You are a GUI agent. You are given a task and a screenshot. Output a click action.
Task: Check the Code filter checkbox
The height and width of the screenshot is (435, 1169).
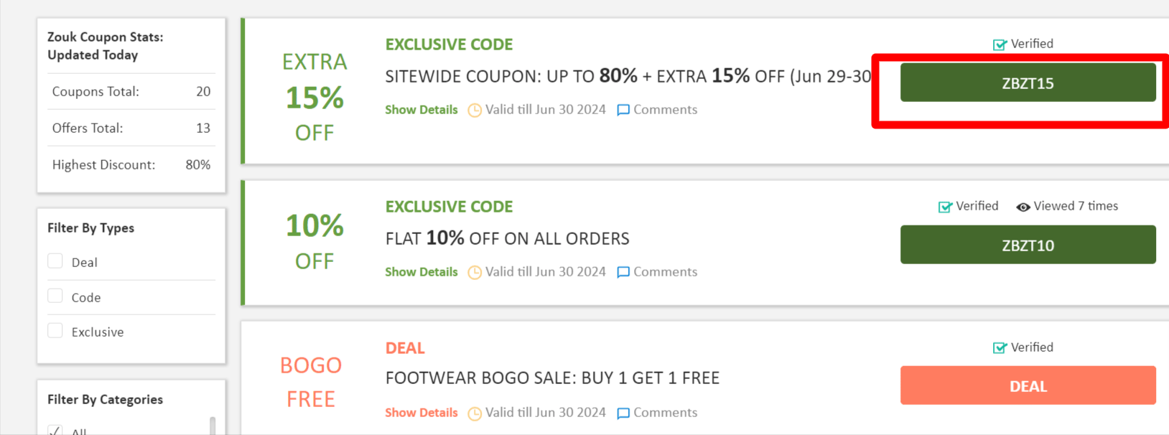[55, 296]
